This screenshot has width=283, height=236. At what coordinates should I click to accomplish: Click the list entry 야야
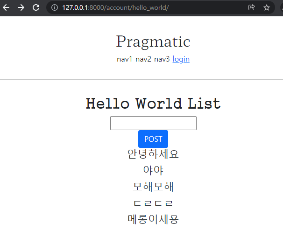tap(153, 170)
